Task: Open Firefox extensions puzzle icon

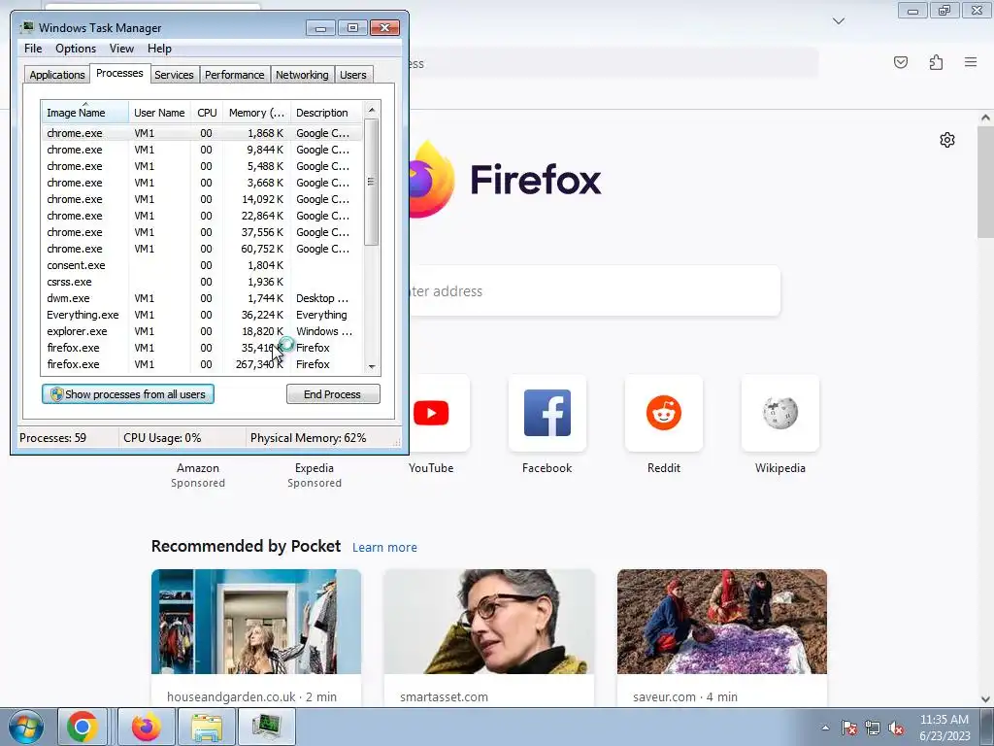Action: pyautogui.click(x=936, y=62)
